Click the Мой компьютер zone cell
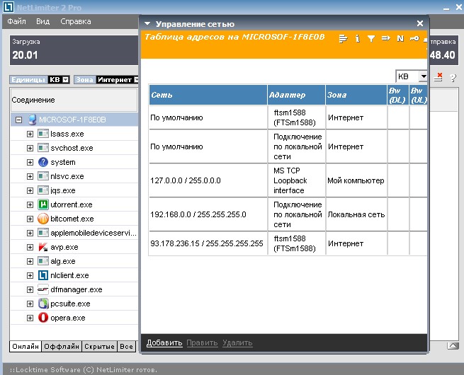Viewport: 464px width, 375px height. pyautogui.click(x=356, y=180)
